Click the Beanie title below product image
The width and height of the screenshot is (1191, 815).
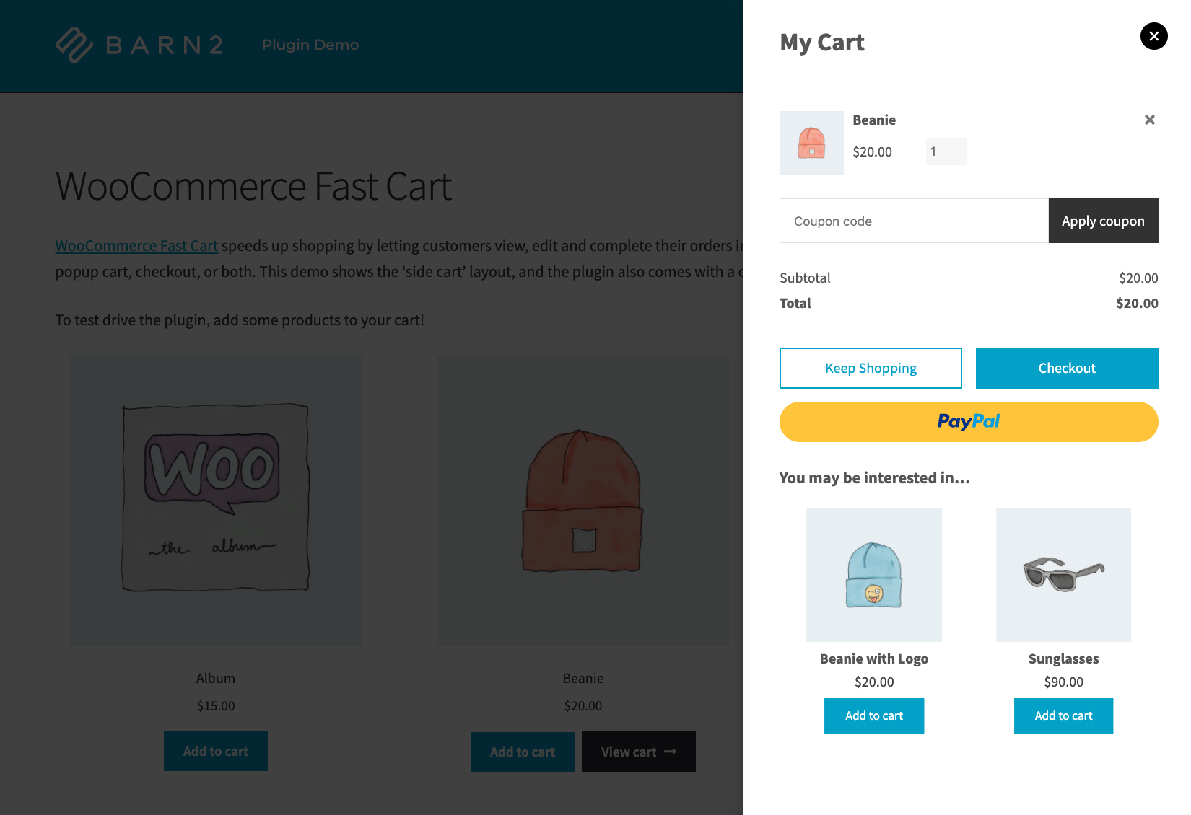pos(583,678)
